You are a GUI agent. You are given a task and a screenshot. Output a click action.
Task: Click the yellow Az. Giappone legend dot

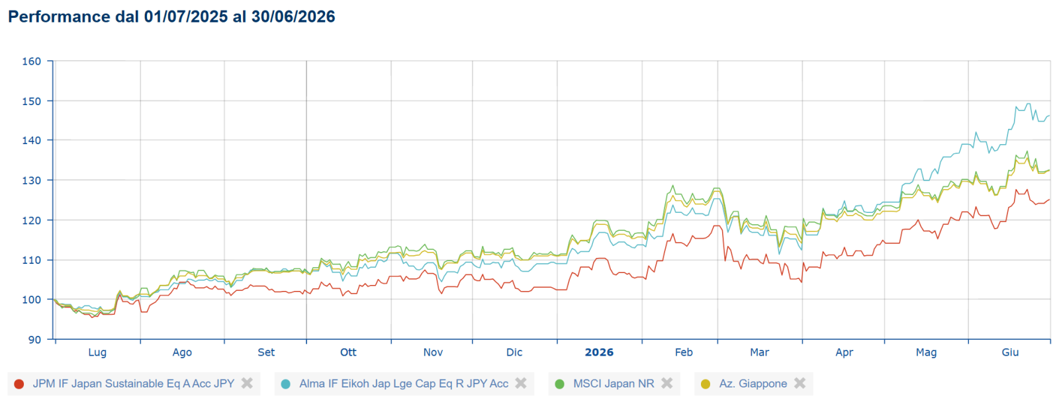[706, 383]
